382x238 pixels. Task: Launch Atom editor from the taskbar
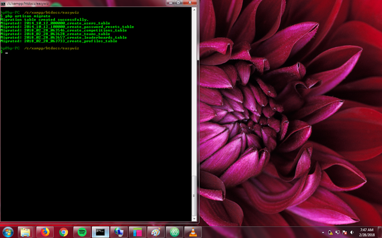click(174, 232)
